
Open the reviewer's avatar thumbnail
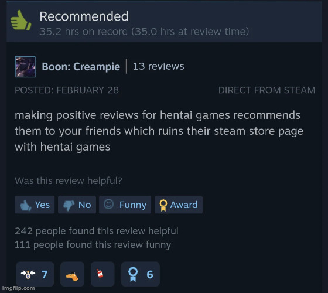click(26, 67)
